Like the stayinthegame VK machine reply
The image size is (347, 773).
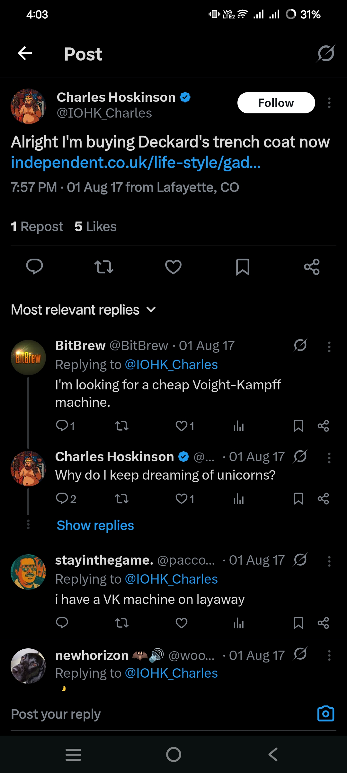pyautogui.click(x=182, y=623)
